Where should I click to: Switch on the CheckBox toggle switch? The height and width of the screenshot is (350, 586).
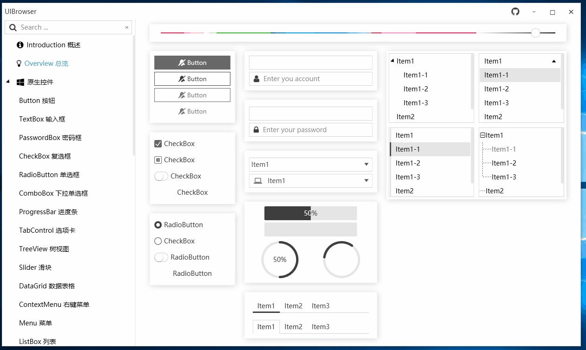pyautogui.click(x=161, y=176)
